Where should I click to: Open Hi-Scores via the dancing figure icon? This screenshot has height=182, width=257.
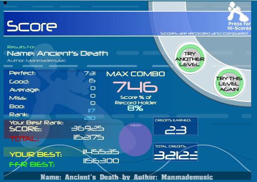238,11
